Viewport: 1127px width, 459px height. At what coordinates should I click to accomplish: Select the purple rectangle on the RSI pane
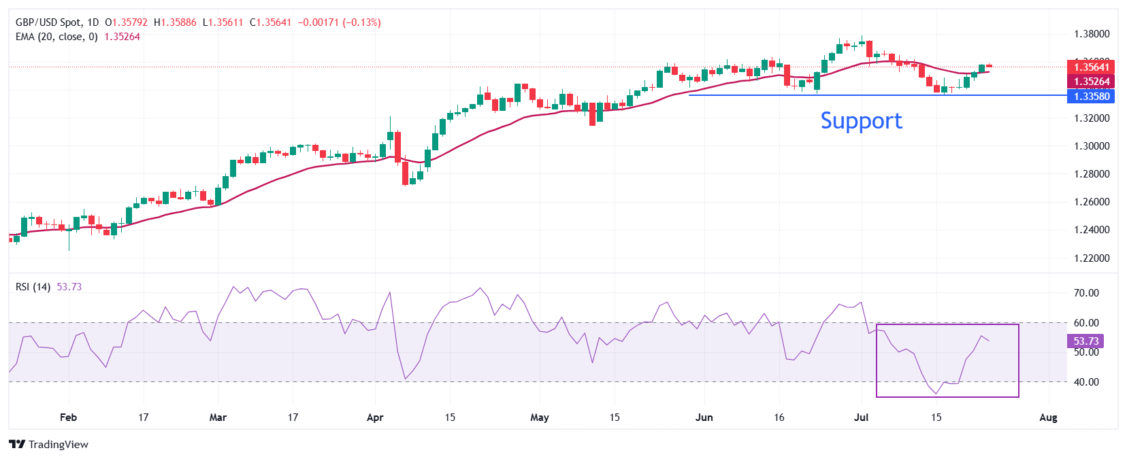pos(1018,360)
